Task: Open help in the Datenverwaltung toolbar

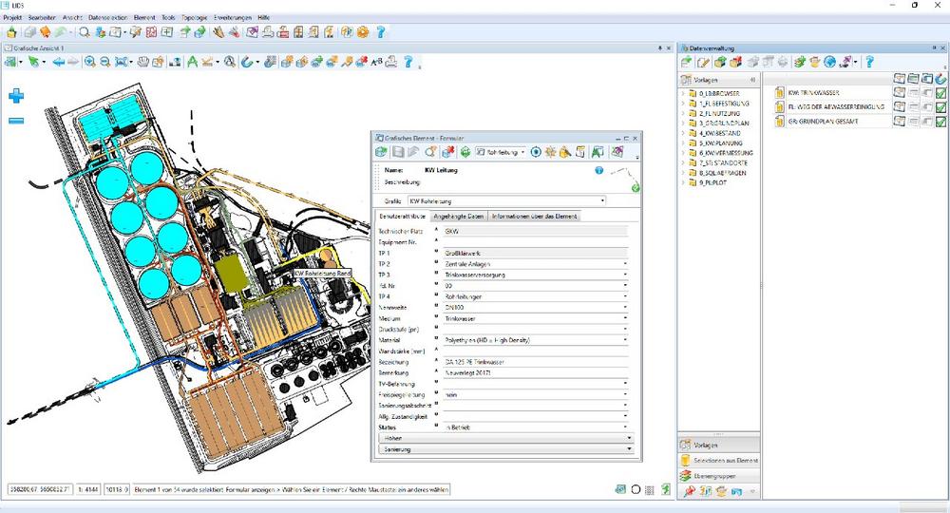Action: pos(868,63)
